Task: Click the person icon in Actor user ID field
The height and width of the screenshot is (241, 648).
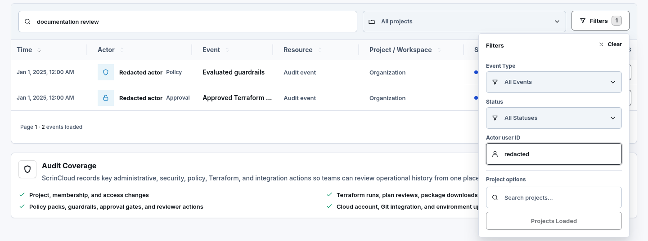Action: pyautogui.click(x=495, y=154)
